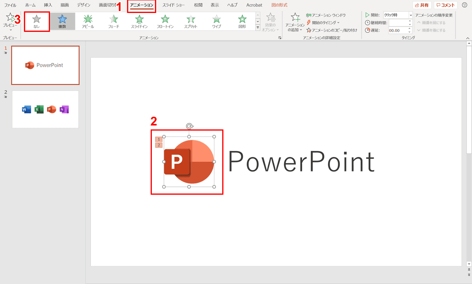
Task: Open the animation group dialog launcher
Action: click(x=280, y=37)
